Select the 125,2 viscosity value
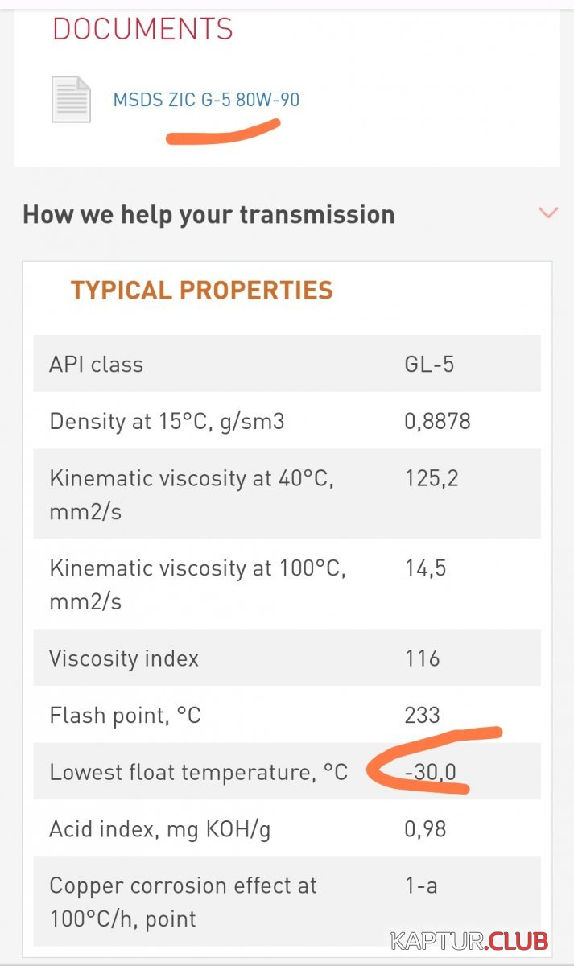This screenshot has height=966, width=574. tap(432, 479)
